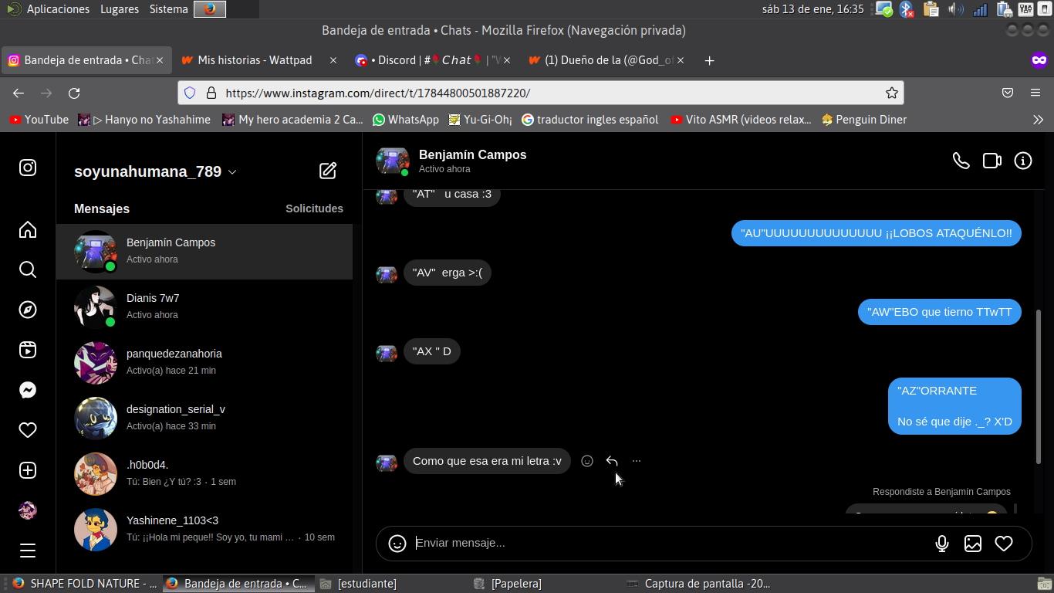Reply to the 'Como que esa era mi letra' message

coord(612,461)
